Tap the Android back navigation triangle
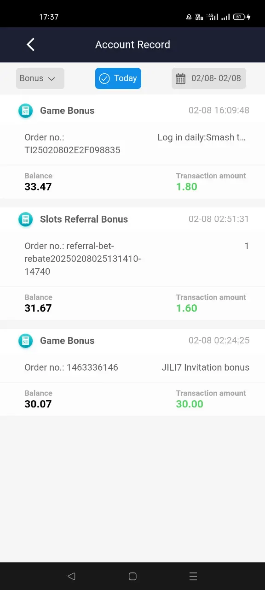Viewport: 265px width, 590px height. tap(71, 576)
